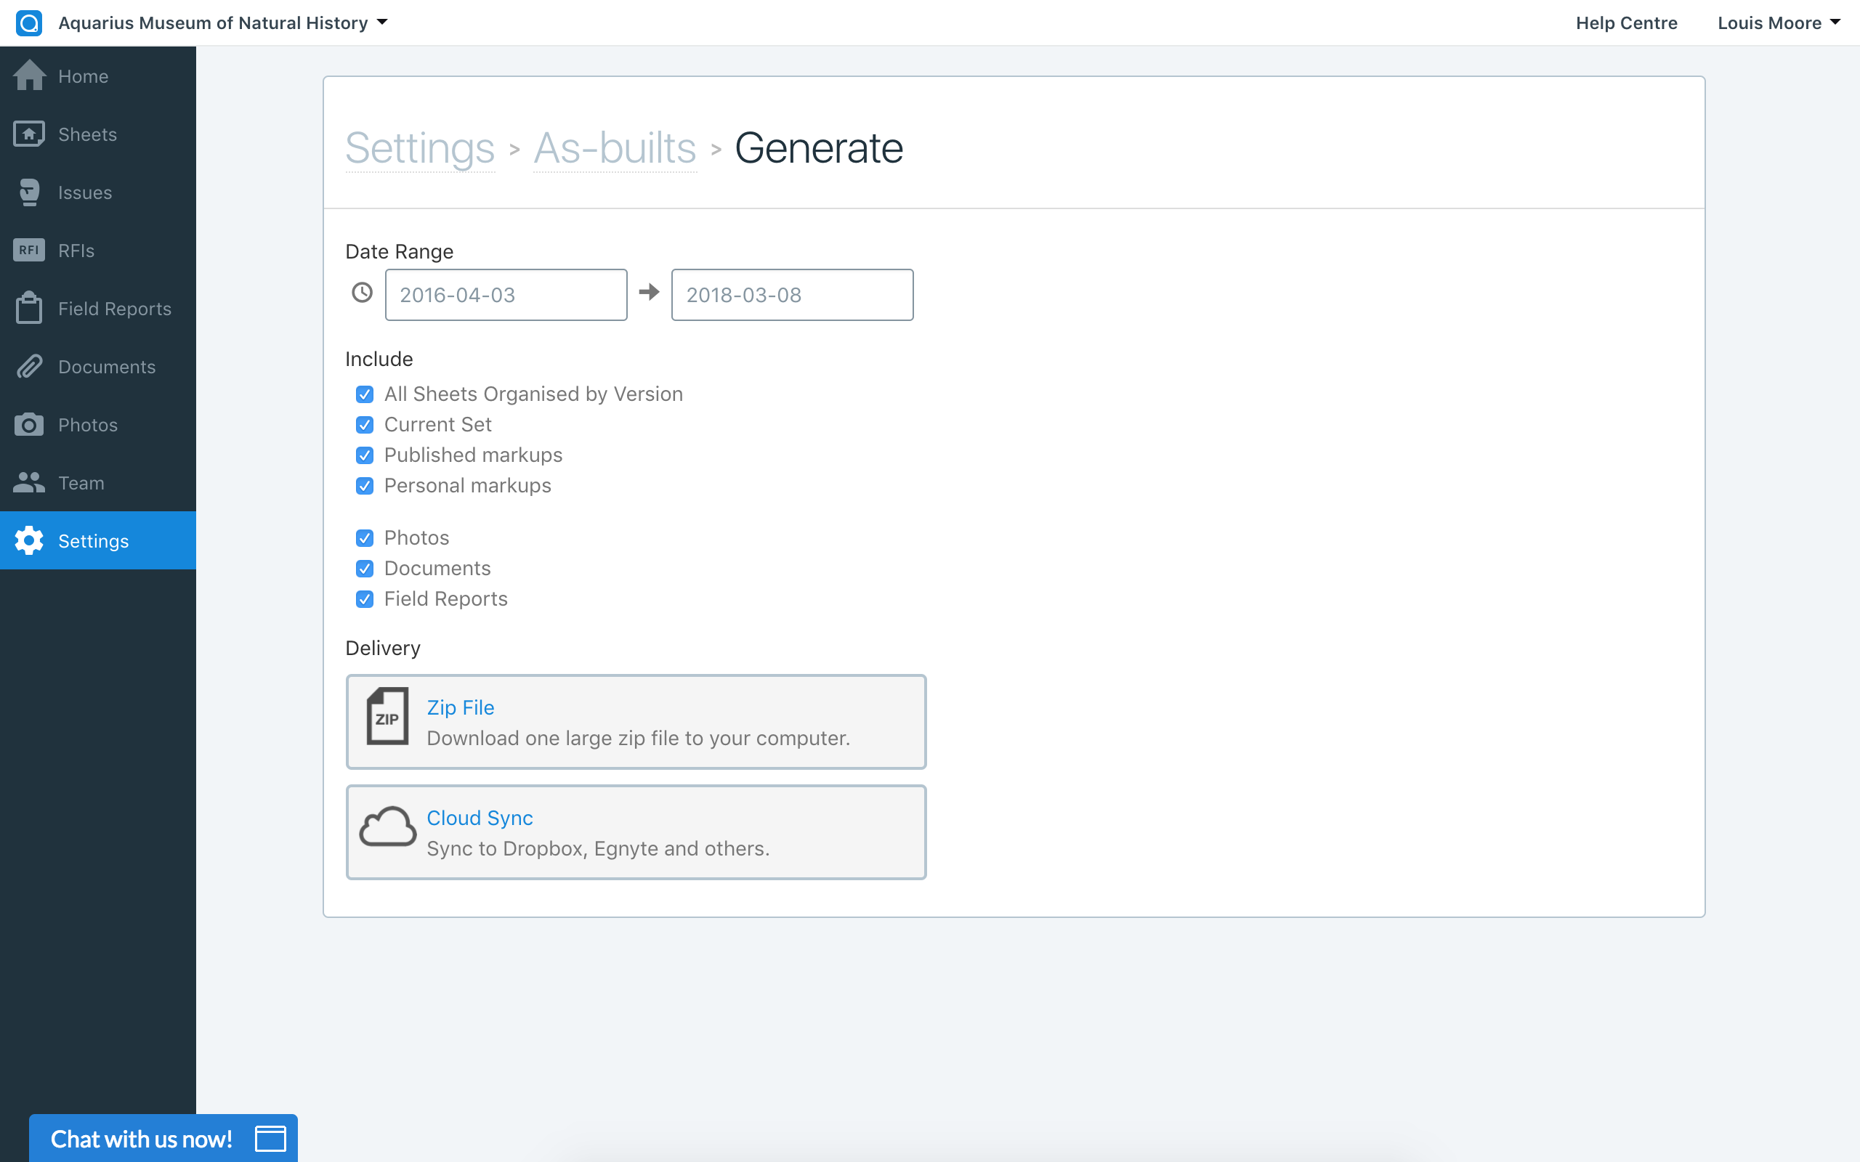Click the Home house icon in sidebar
1860x1162 pixels.
29,76
